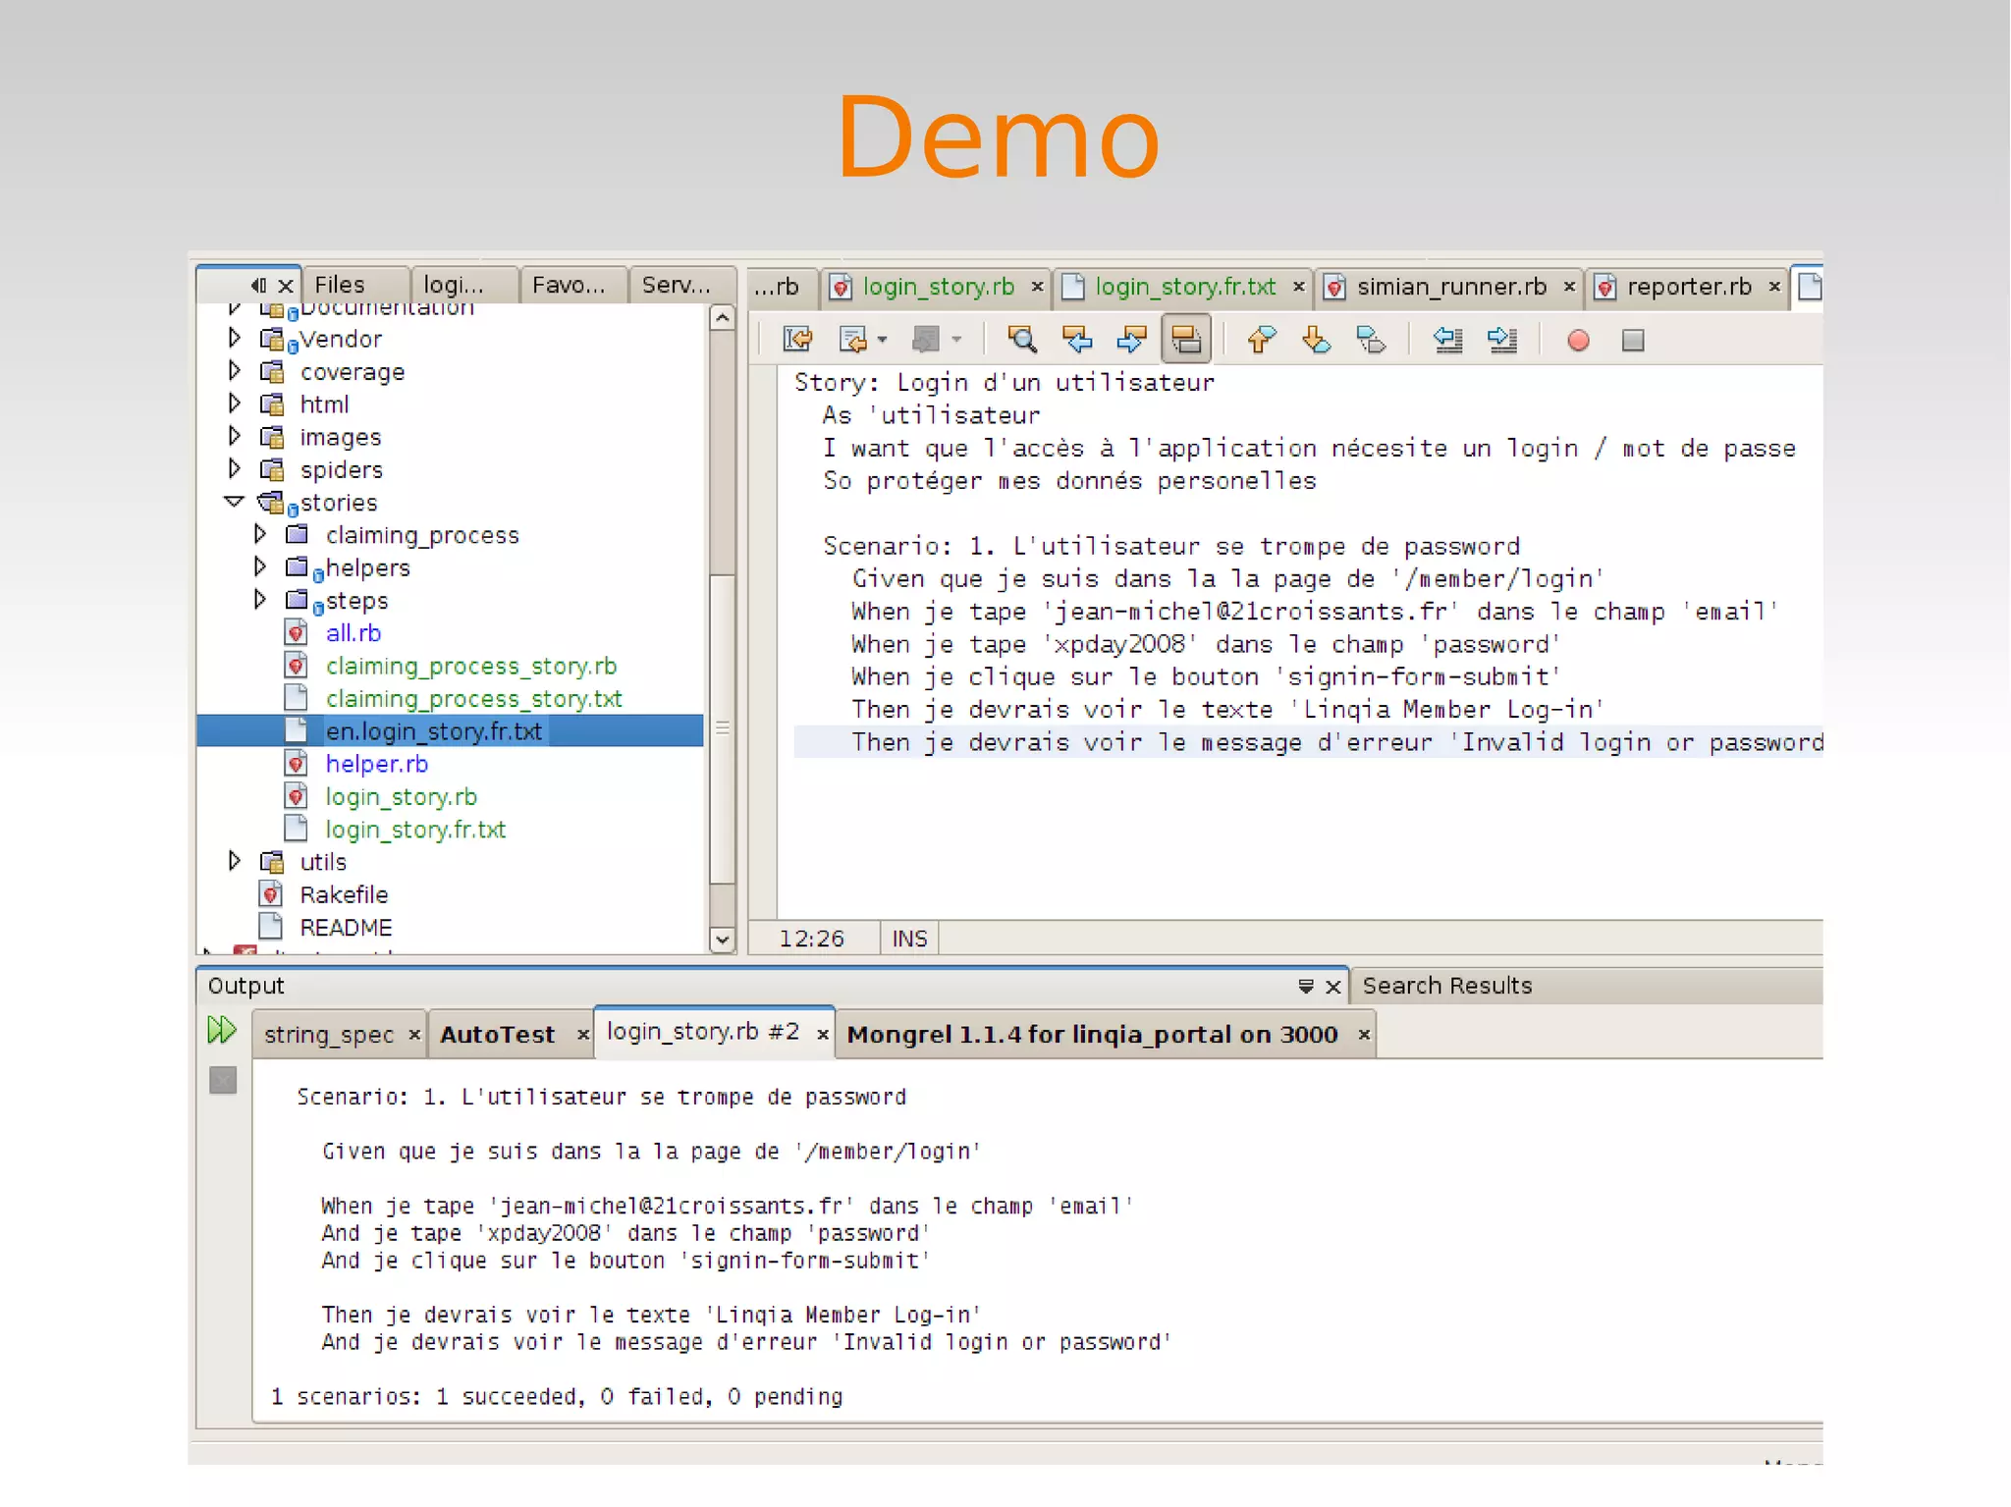Viewport: 2011px width, 1507px height.
Task: Close the AutoTest output tab
Action: 582,1035
